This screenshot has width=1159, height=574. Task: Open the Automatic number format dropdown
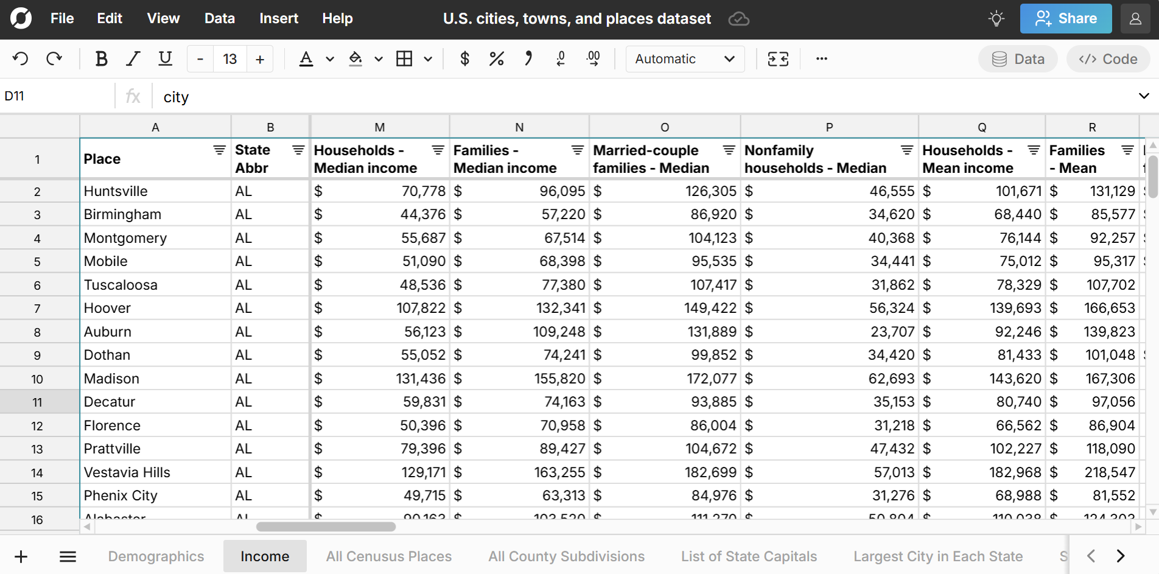pyautogui.click(x=685, y=58)
